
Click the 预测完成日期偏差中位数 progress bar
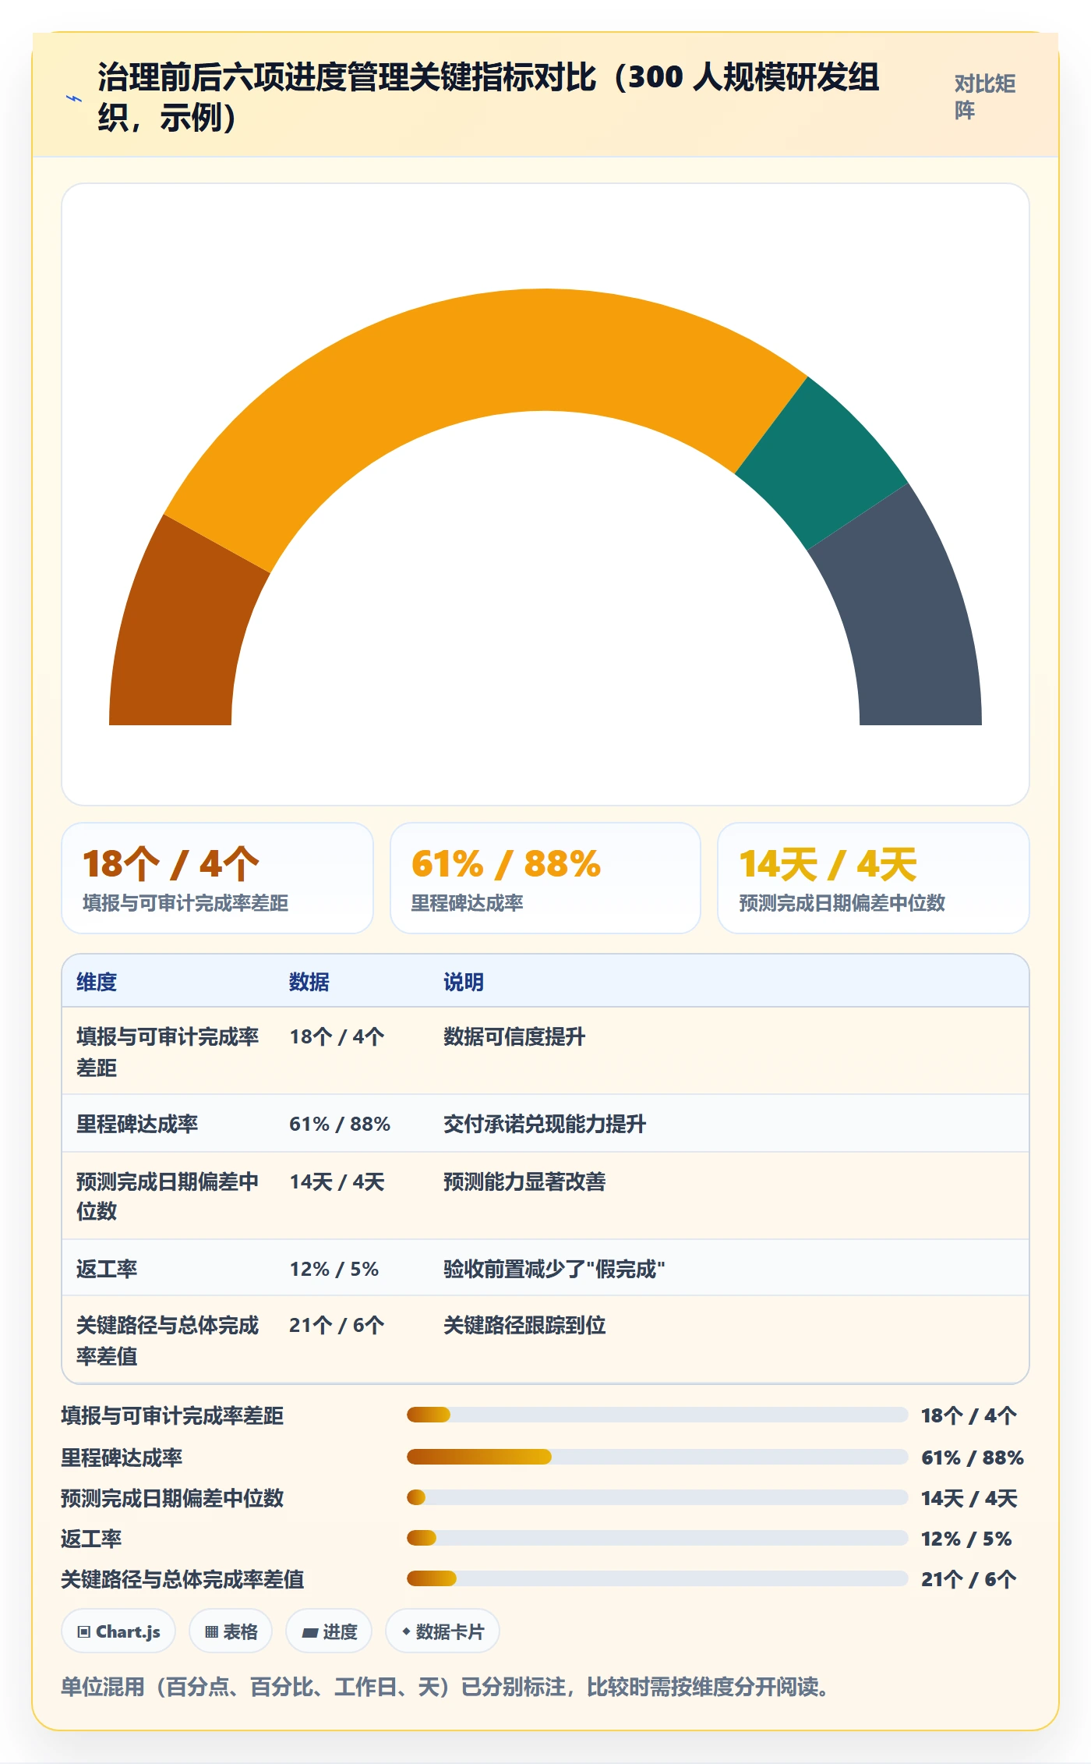[x=657, y=1497]
